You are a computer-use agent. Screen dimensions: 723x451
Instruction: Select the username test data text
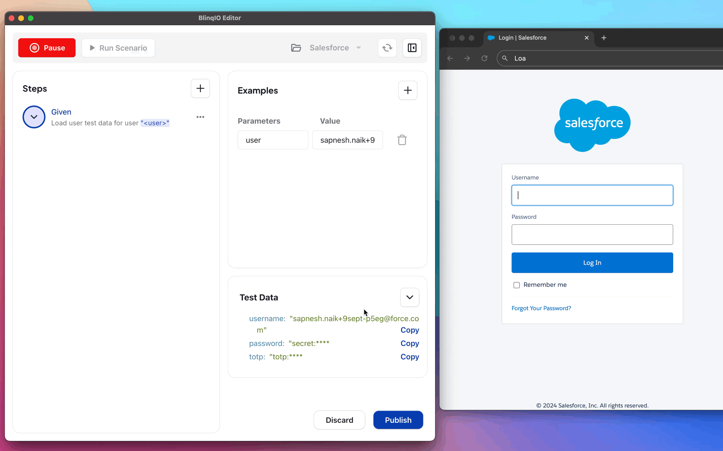tap(338, 324)
